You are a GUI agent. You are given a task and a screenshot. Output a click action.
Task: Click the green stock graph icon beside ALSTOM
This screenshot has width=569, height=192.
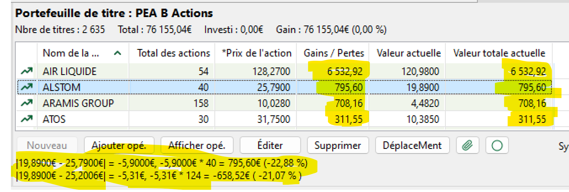pos(26,87)
